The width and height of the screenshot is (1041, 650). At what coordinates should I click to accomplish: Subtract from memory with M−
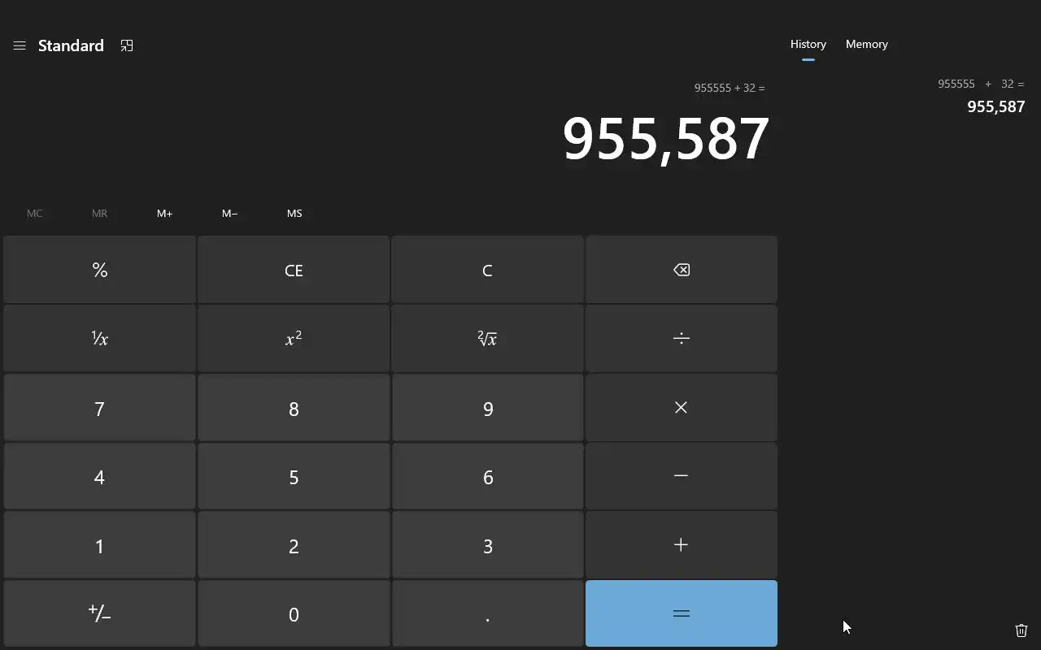(x=229, y=213)
